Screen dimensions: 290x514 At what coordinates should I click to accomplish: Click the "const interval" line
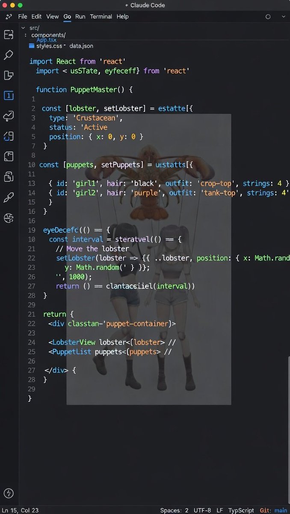tap(115, 239)
